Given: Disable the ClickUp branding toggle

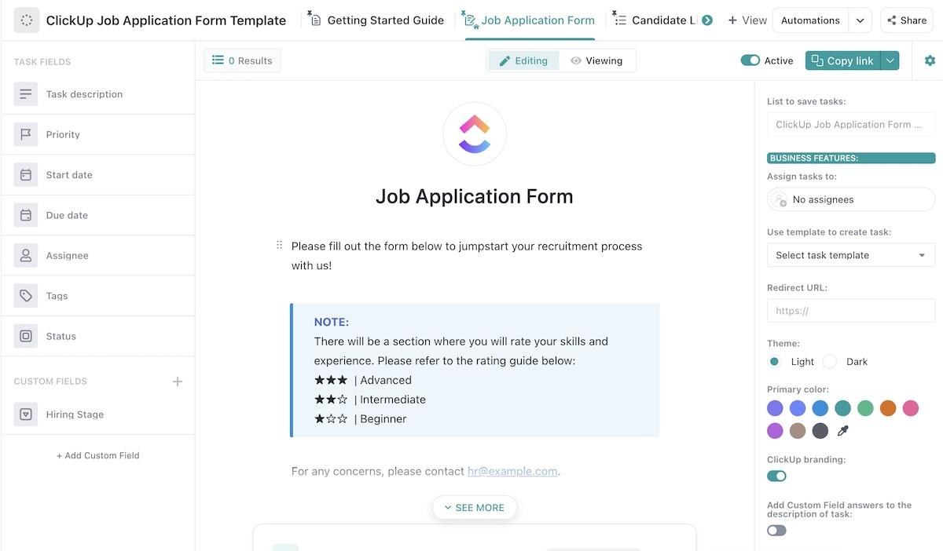Looking at the screenshot, I should point(776,476).
